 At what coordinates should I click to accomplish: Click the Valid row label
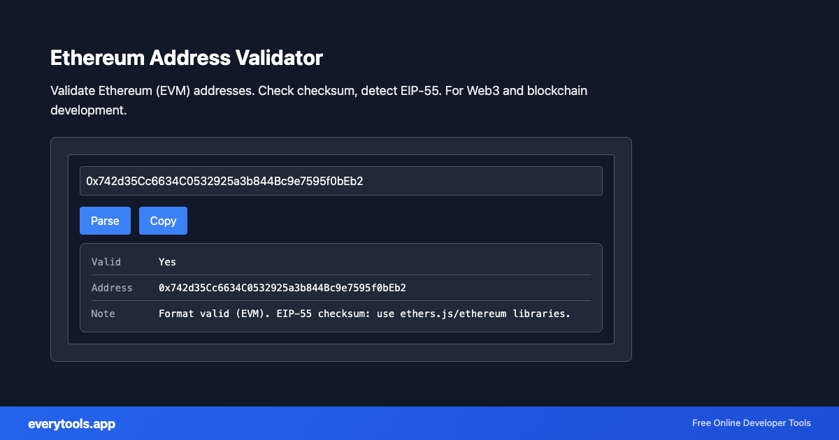pos(106,261)
